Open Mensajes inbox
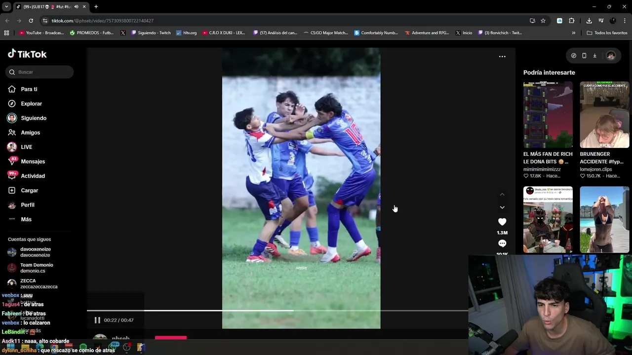 coord(33,161)
